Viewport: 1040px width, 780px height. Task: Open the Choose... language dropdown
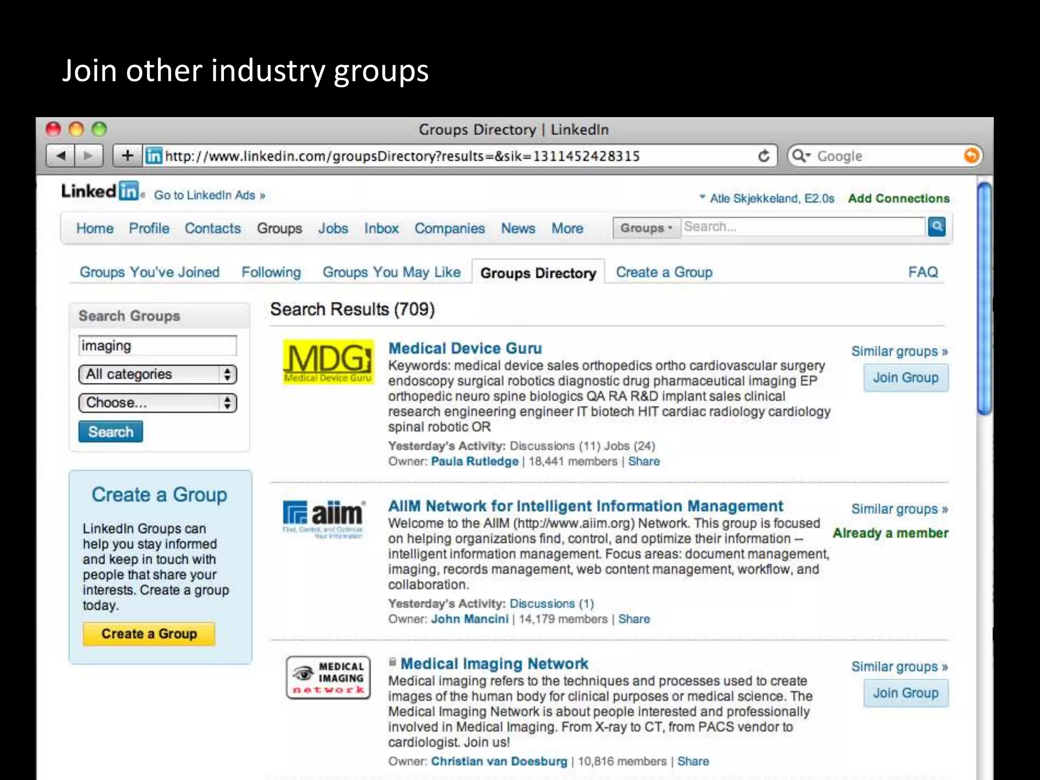point(157,403)
